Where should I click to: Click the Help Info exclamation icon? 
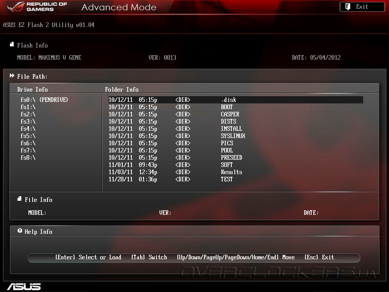point(20,231)
